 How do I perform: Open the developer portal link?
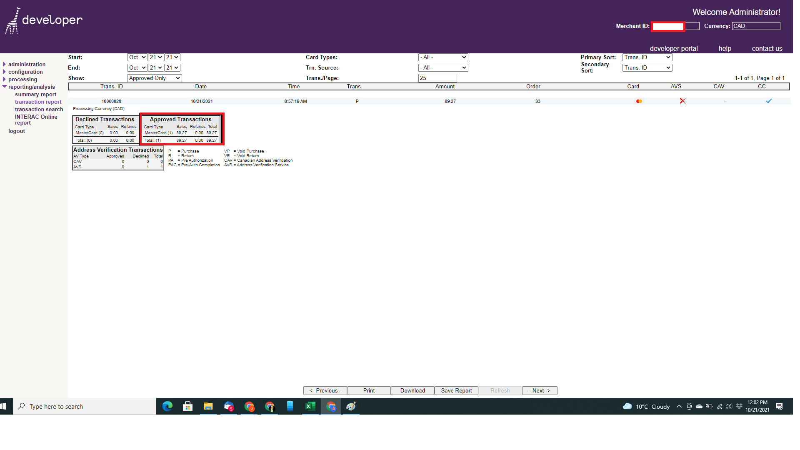[673, 48]
